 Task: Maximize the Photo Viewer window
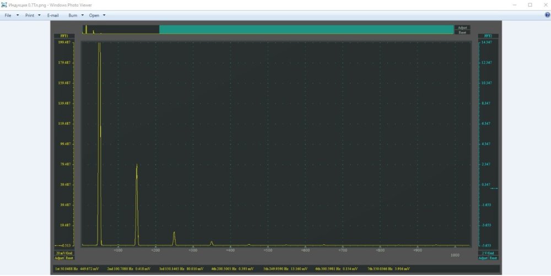(530, 5)
